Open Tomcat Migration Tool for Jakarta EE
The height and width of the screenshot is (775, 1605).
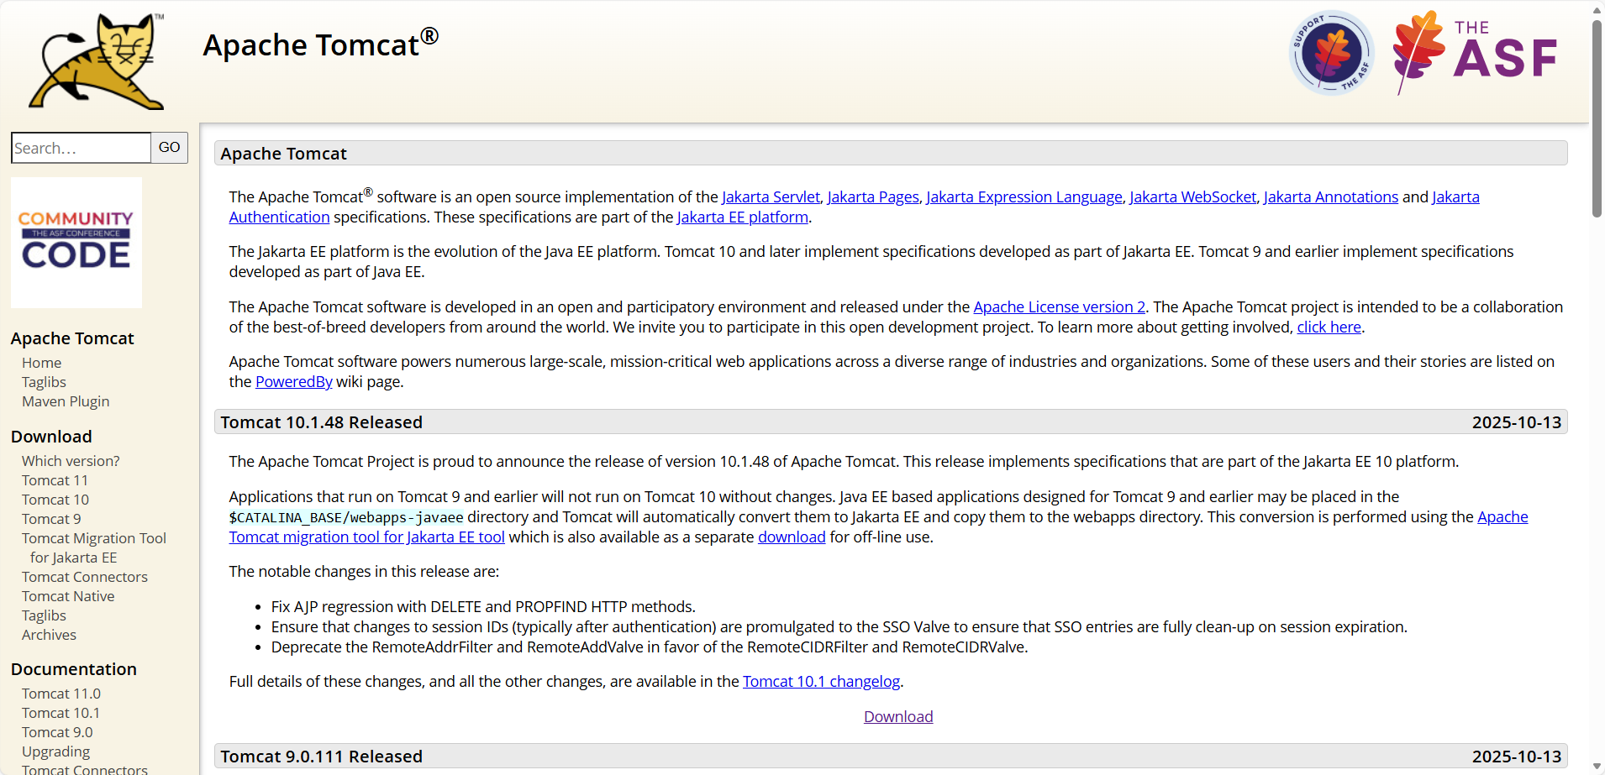tap(94, 547)
